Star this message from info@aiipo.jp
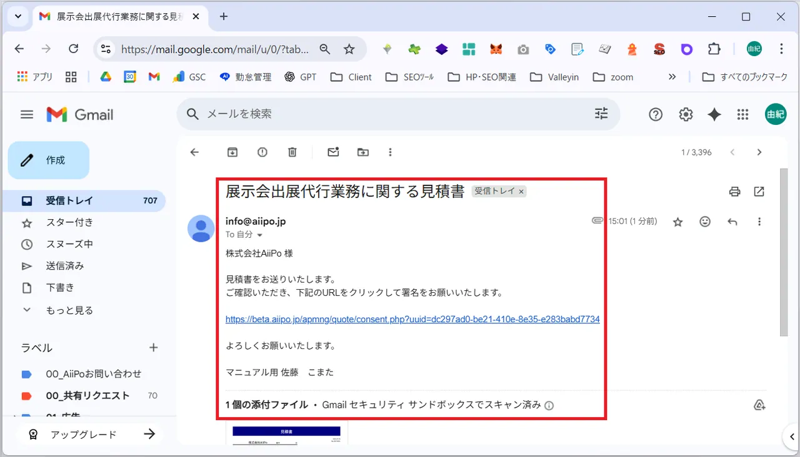This screenshot has width=800, height=457. tap(677, 222)
